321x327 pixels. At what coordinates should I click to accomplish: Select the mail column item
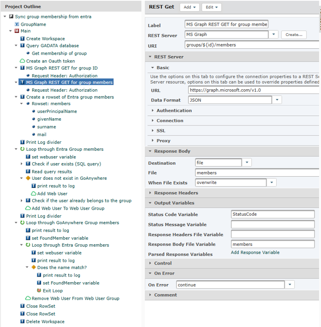coord(42,134)
